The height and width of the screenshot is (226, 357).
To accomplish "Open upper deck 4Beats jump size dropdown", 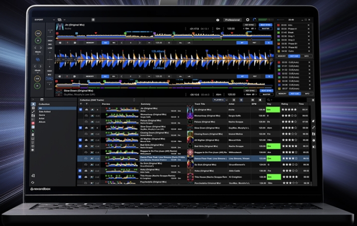I will (x=38, y=53).
